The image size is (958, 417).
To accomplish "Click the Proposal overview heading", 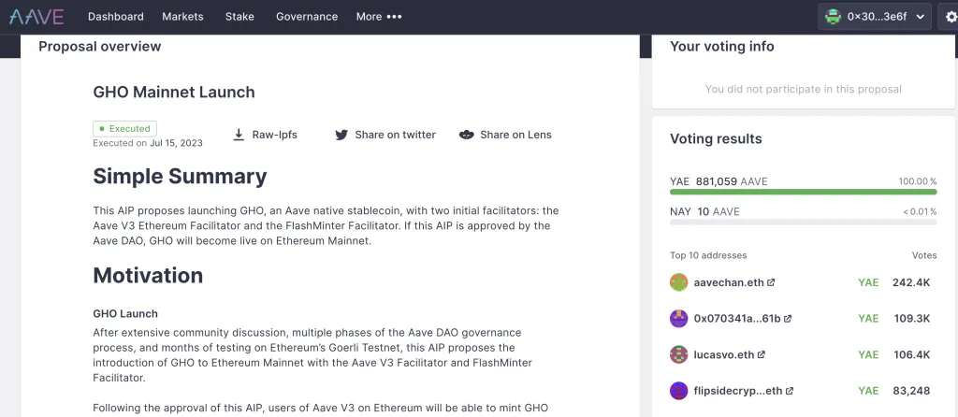I will coord(99,47).
